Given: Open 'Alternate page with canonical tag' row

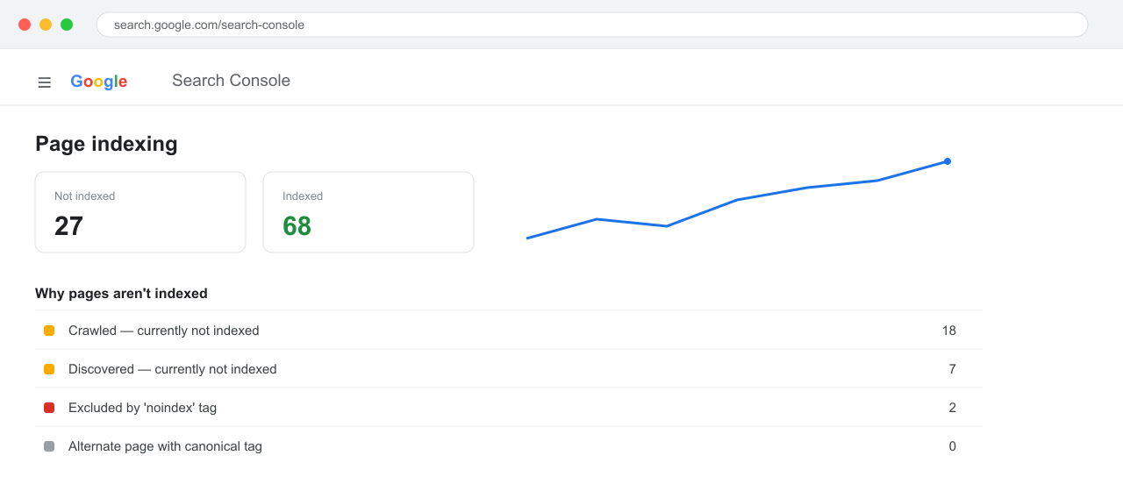Looking at the screenshot, I should click(509, 446).
